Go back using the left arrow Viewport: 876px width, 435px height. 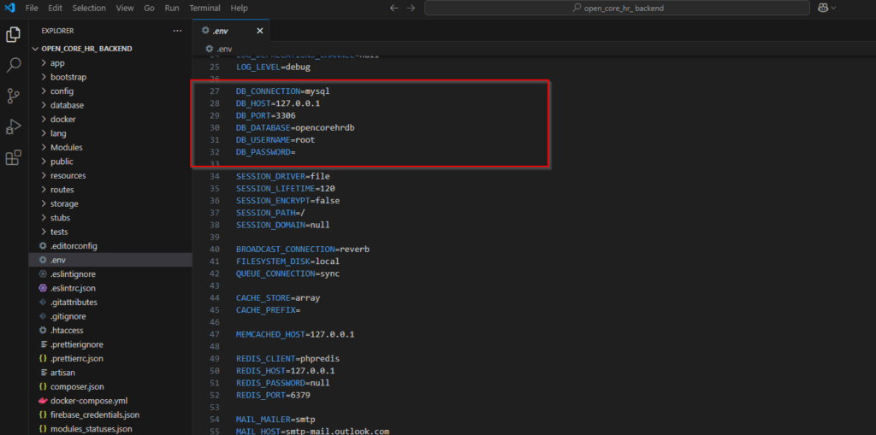pos(394,8)
